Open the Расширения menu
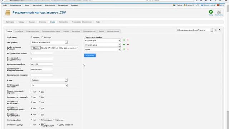The width and height of the screenshot is (229, 129). tap(63, 5)
